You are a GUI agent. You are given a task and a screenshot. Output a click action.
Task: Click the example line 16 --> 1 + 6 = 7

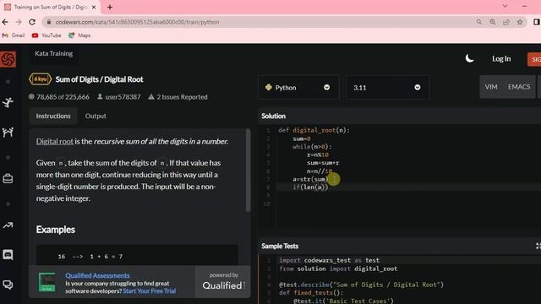coord(90,257)
